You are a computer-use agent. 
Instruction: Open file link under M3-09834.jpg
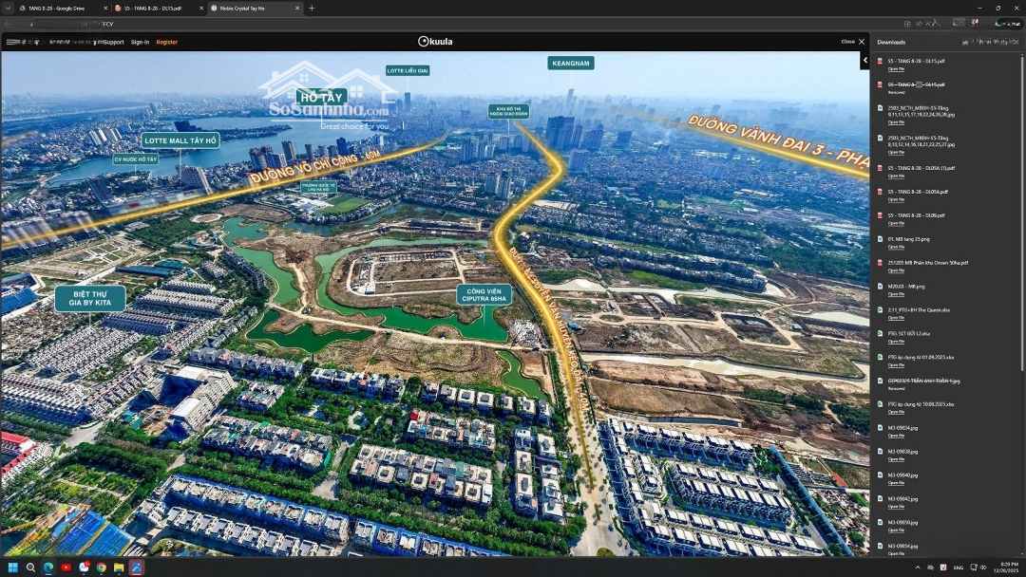pyautogui.click(x=896, y=436)
